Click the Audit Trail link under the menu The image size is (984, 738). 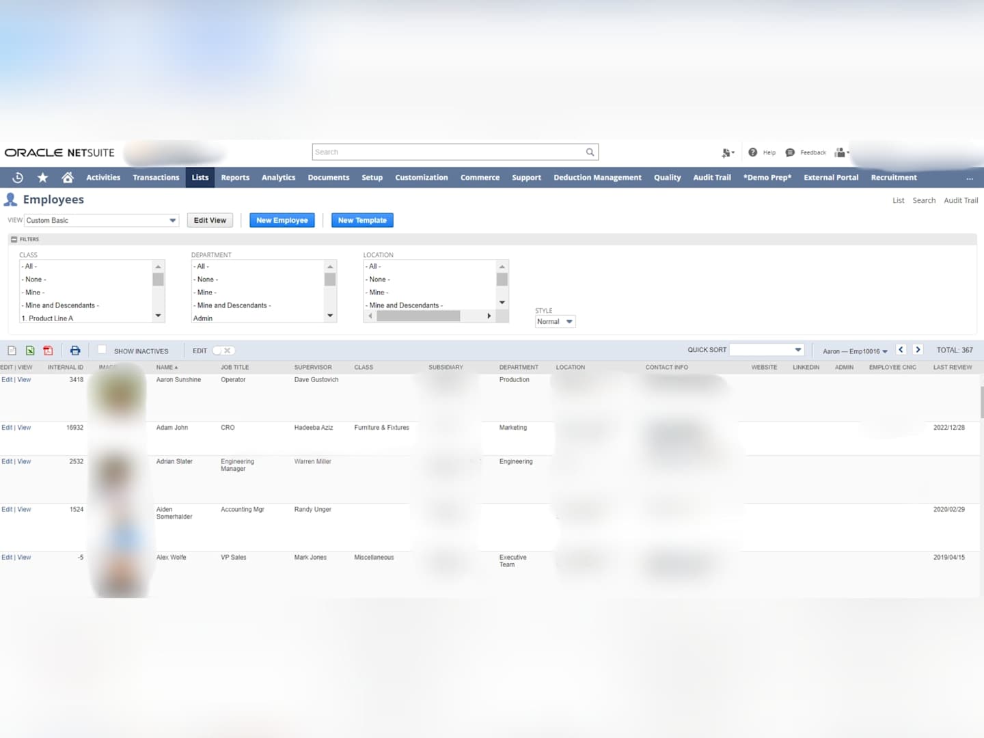point(961,201)
